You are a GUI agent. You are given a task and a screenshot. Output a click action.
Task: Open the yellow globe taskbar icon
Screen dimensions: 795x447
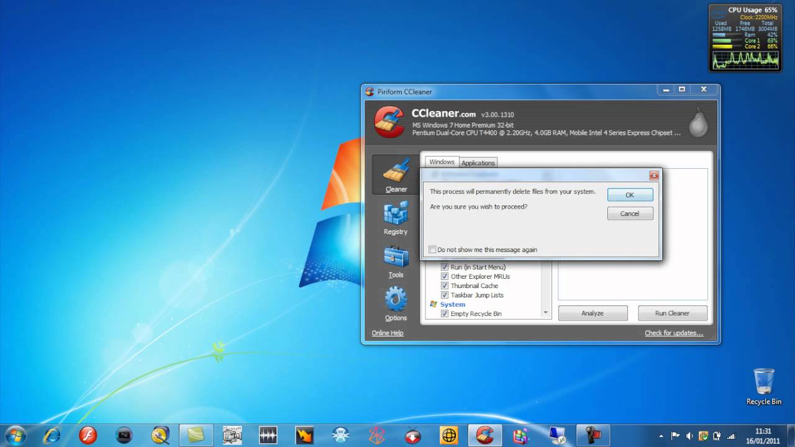click(x=449, y=435)
